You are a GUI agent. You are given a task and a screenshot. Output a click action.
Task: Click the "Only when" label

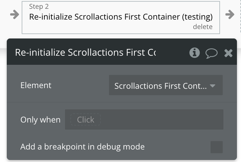40,120
